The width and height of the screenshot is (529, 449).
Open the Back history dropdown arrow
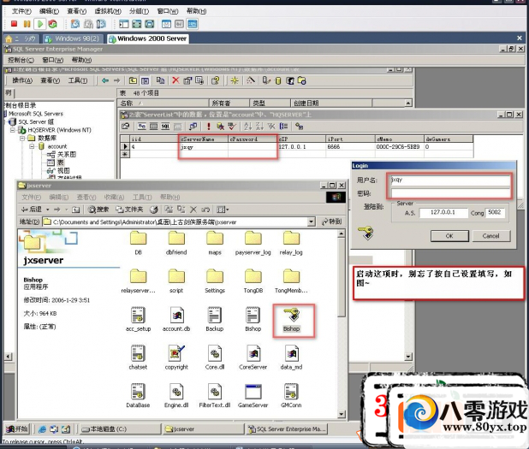coord(48,210)
